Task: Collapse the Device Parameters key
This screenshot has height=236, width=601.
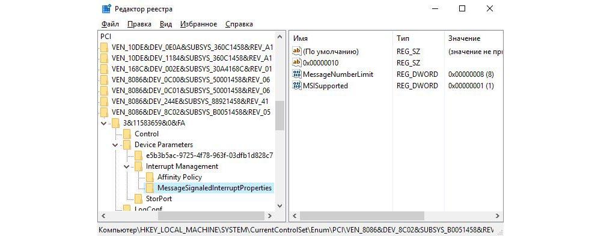Action: 115,145
